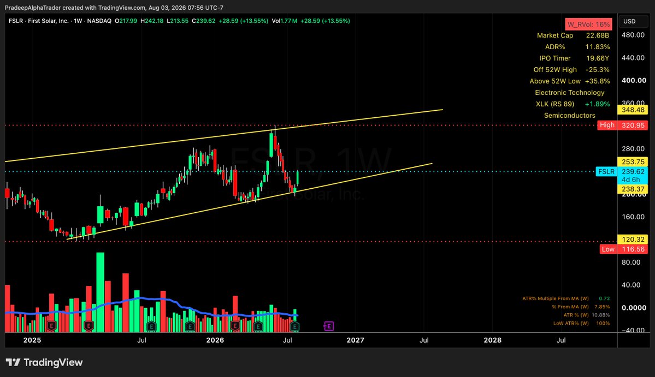Viewport: 655px width, 377px height.
Task: Click the 2026 label on the time axis
Action: click(215, 340)
